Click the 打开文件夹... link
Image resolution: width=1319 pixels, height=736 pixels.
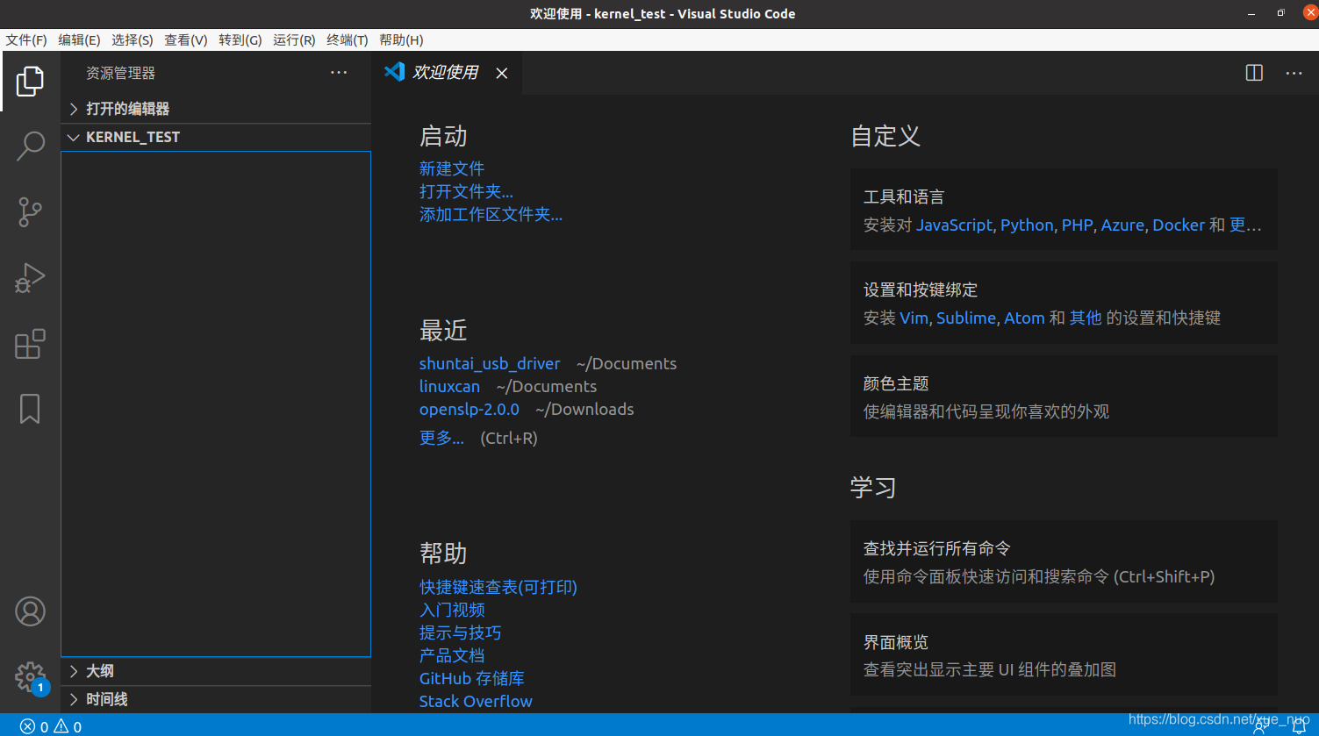pyautogui.click(x=466, y=191)
